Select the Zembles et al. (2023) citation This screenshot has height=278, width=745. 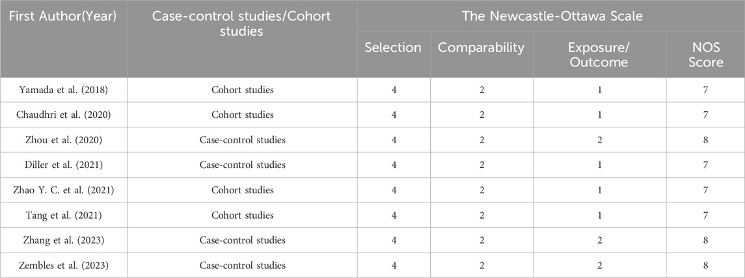63,266
